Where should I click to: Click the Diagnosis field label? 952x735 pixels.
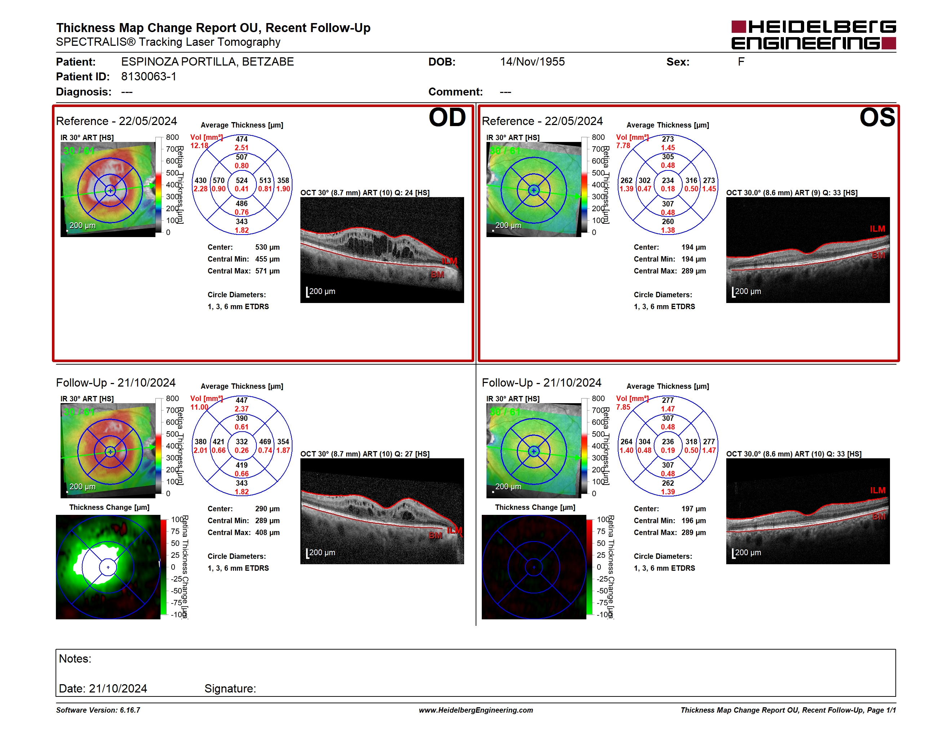pos(84,92)
